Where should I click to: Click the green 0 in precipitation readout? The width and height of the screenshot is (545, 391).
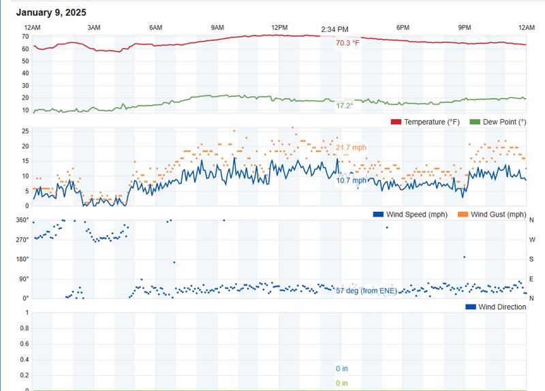342,384
